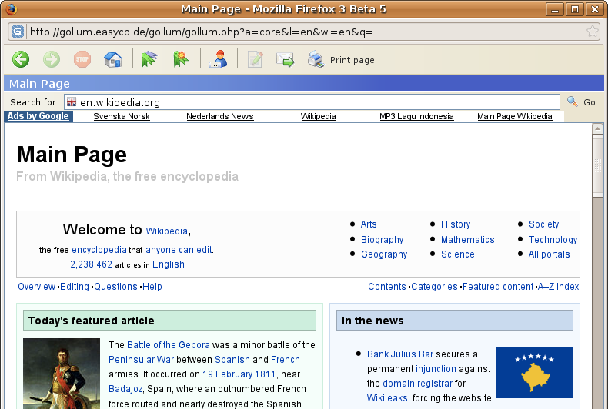Viewport: 608px width, 409px height.
Task: Open the English language link
Action: tap(169, 264)
